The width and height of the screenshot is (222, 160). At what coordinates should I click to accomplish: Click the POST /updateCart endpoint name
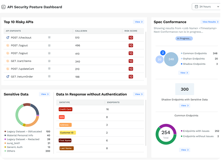[x=22, y=69]
